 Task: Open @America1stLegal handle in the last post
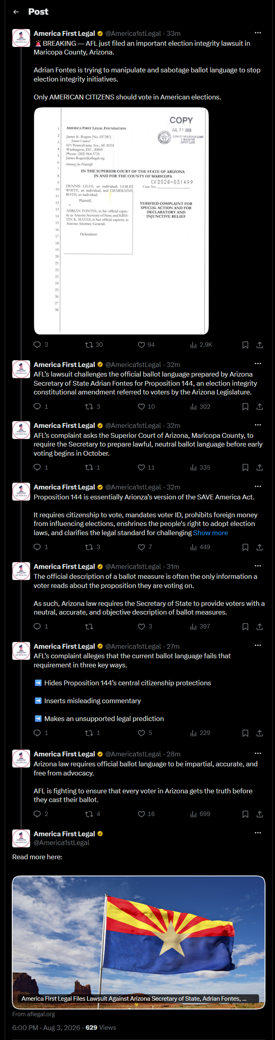point(61,843)
